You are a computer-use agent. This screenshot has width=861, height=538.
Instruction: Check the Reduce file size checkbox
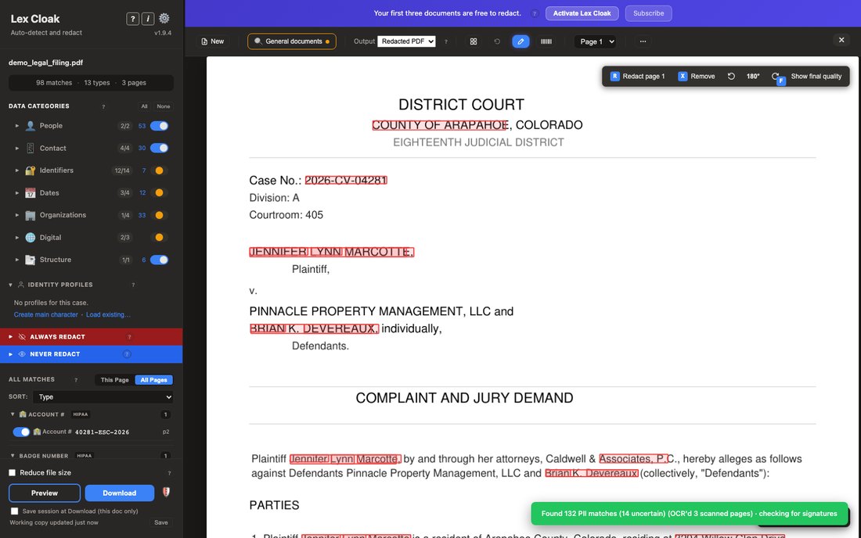(12, 473)
